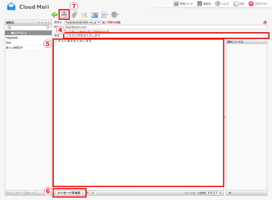Click the red pop-out window icon
Image resolution: width=272 pixels, height=200 pixels.
point(265,22)
